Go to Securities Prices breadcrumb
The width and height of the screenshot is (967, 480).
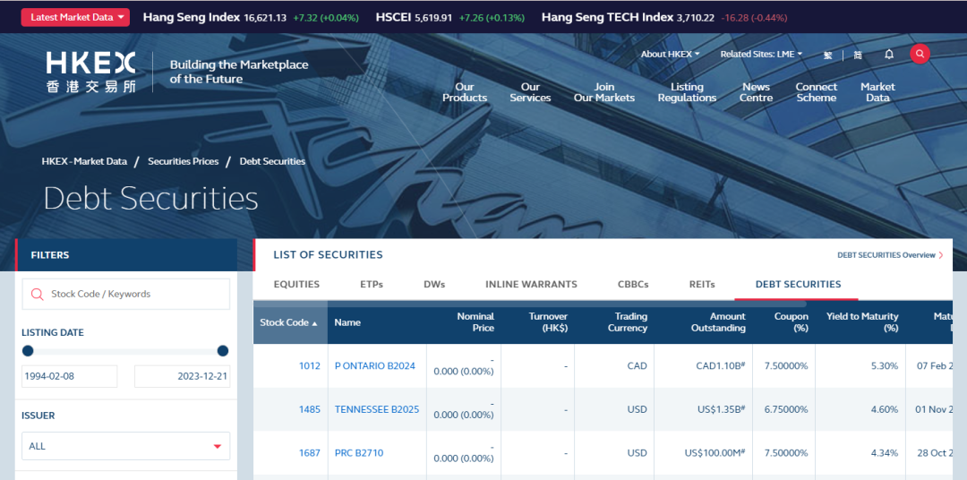point(184,161)
